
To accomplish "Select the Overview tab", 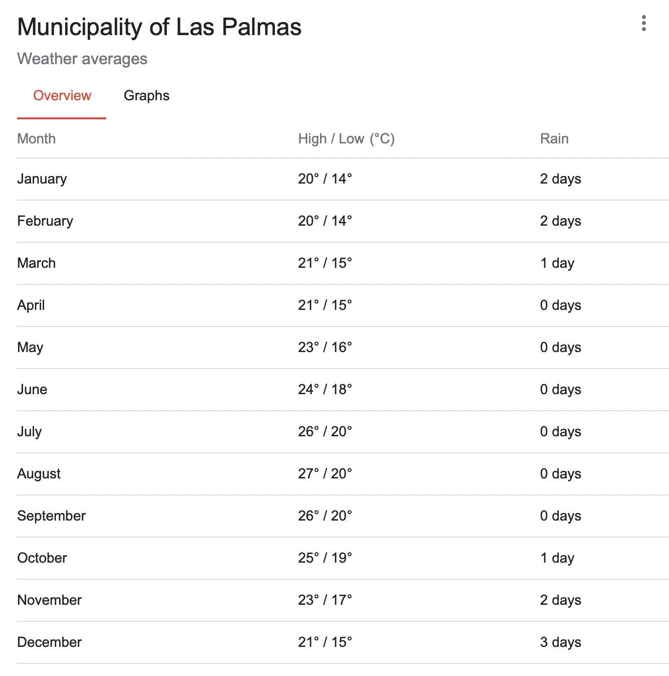I will click(62, 96).
